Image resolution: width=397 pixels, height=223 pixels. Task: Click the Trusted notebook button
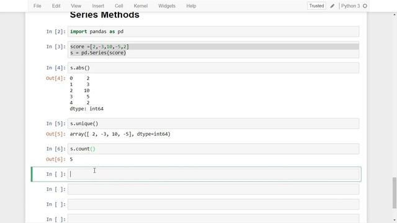(x=316, y=6)
